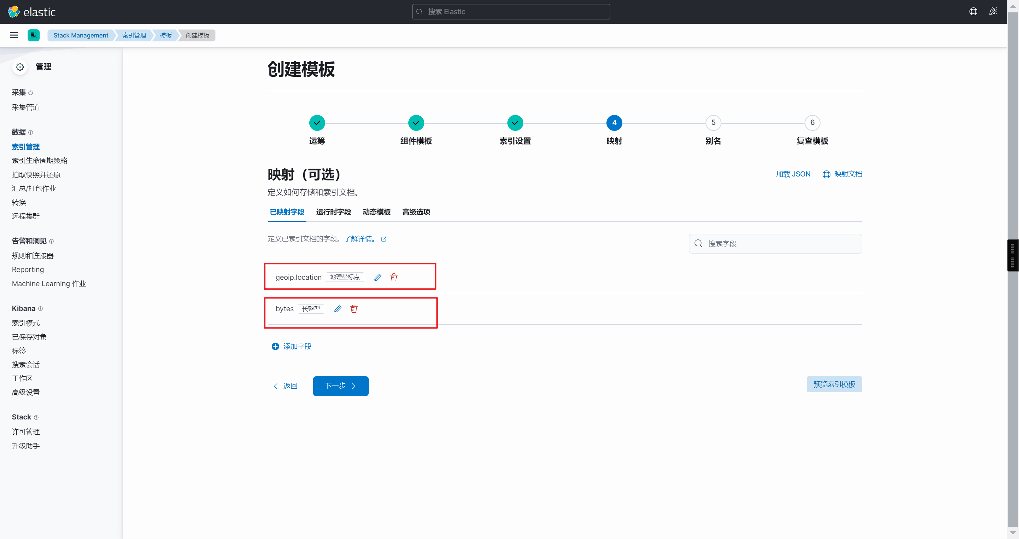Click 模板 breadcrumb
Viewport: 1019px width, 539px height.
(x=166, y=35)
